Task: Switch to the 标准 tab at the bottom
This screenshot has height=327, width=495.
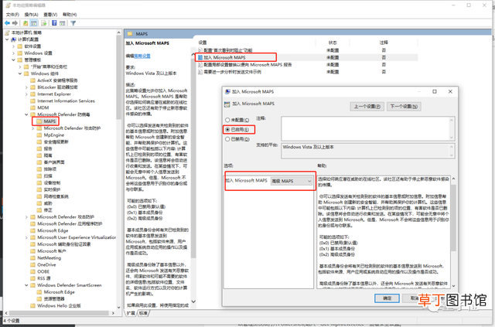Action: pyautogui.click(x=143, y=313)
